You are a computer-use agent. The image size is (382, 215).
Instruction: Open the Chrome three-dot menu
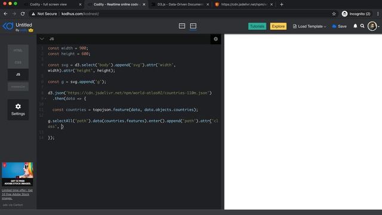378,14
